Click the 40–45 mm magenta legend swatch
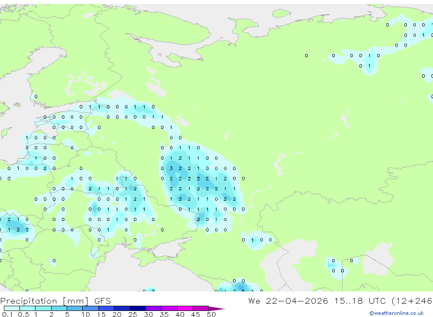Screen dimensions: 433x317 (185, 308)
